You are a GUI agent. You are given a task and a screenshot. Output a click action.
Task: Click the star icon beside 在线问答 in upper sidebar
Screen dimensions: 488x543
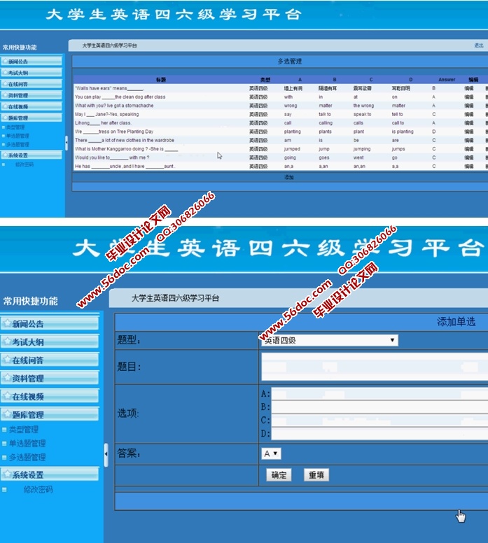(x=5, y=84)
